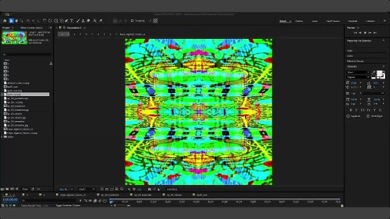Viewport: 390px width, 219px height.
Task: Toggle the region of interest button
Action: tap(116, 189)
